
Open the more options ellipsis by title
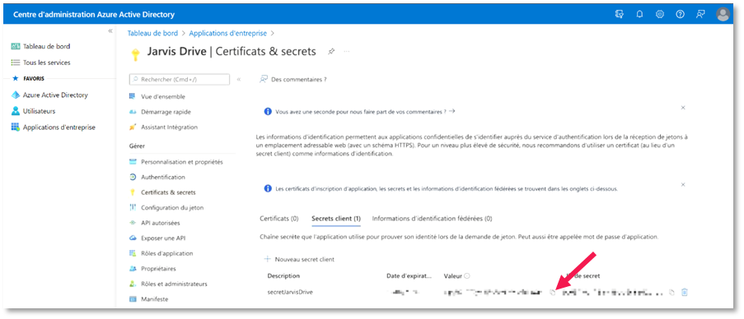(346, 52)
